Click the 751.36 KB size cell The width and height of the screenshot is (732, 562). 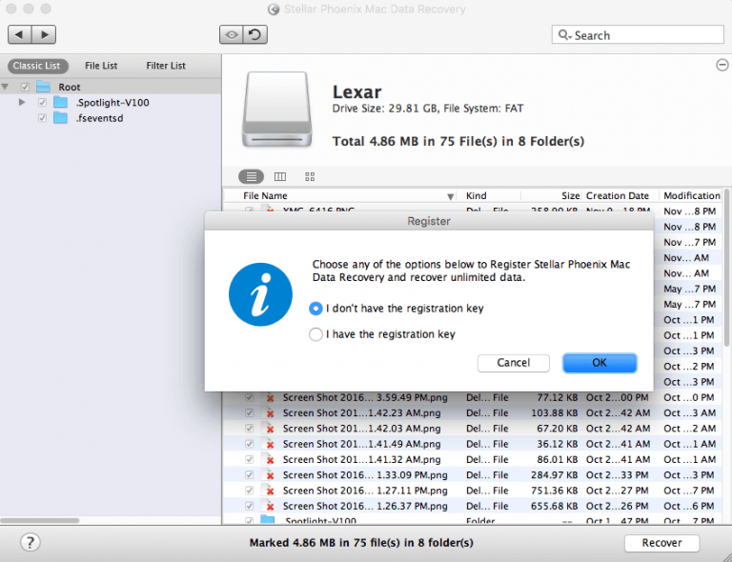click(x=554, y=491)
